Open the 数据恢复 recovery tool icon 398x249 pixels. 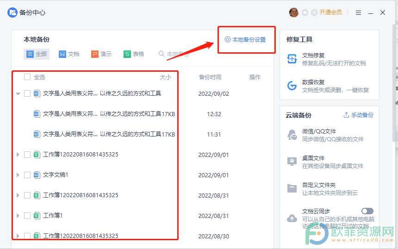(x=292, y=86)
